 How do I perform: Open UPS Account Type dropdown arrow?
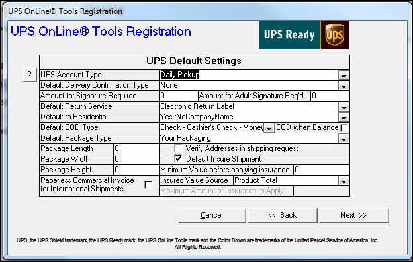344,76
